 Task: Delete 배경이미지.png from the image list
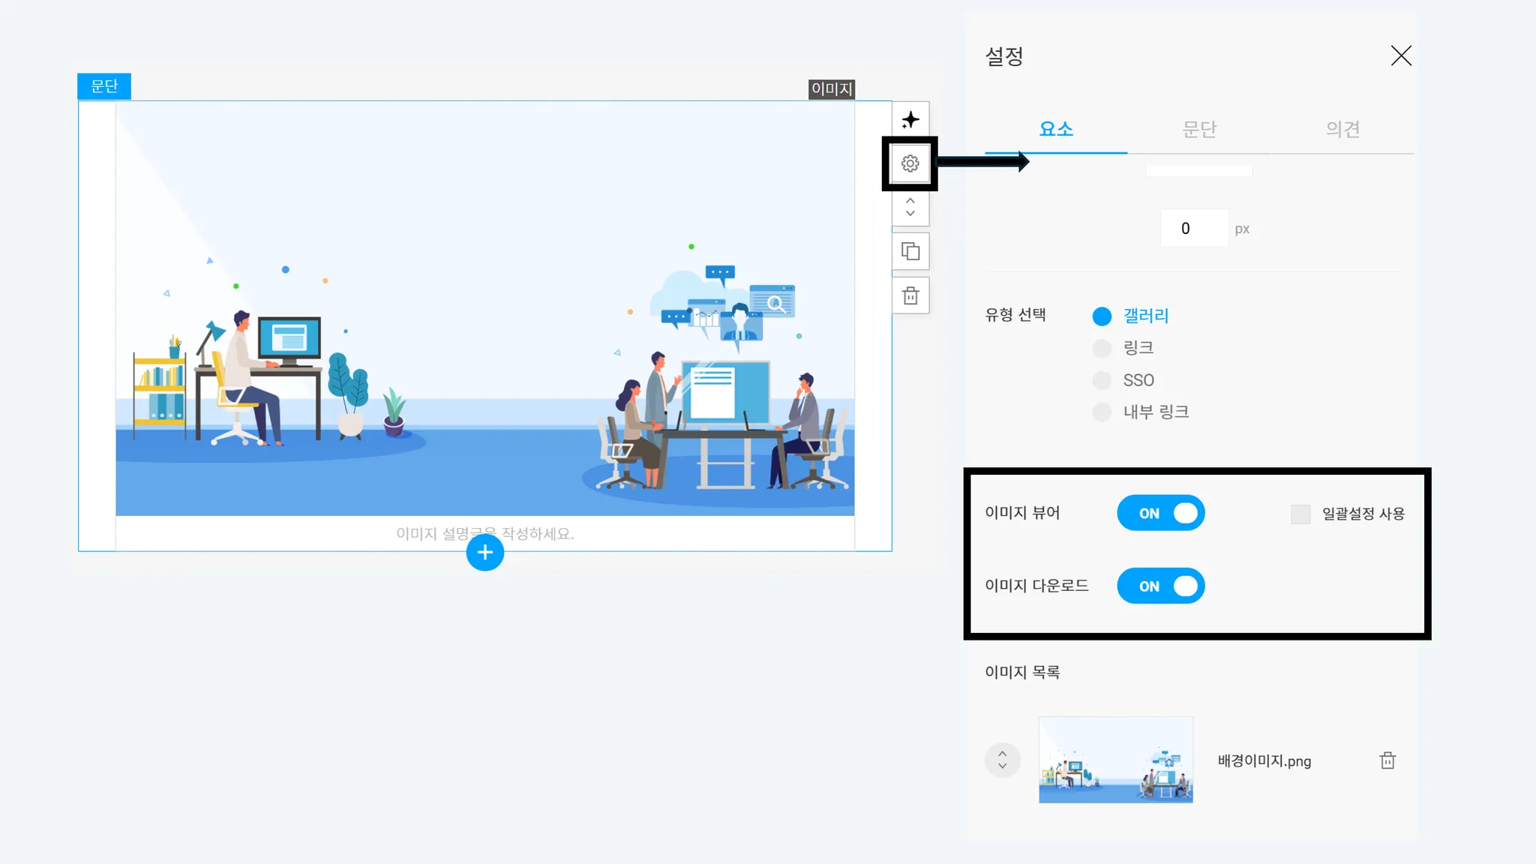(x=1387, y=760)
